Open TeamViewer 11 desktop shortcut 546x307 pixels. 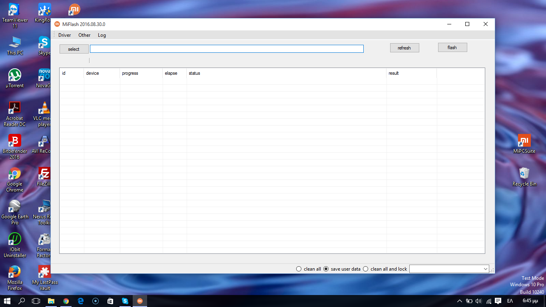click(15, 10)
